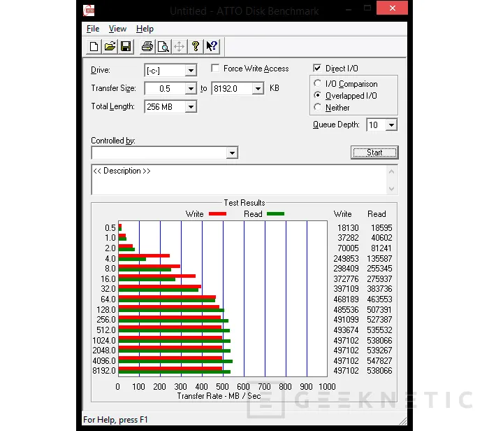Expand the Controlled by dropdown
The image size is (489, 431).
[232, 153]
